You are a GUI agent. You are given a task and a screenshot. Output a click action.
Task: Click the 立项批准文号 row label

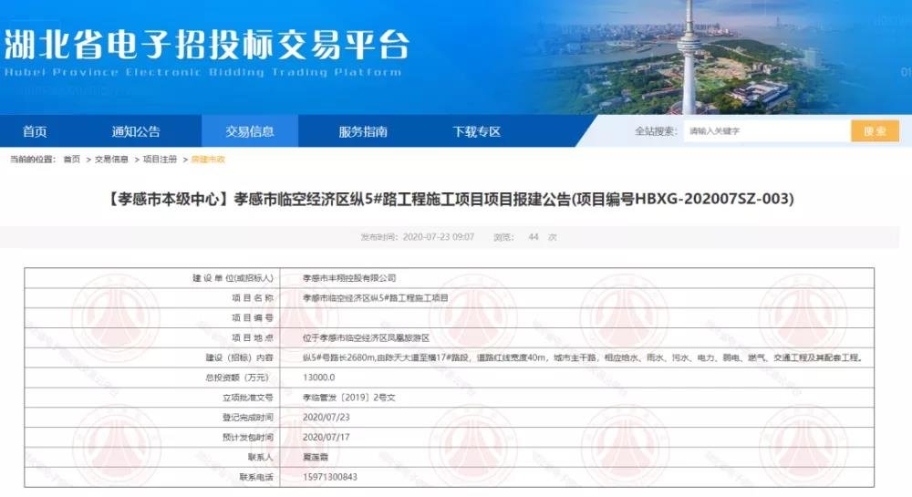248,398
